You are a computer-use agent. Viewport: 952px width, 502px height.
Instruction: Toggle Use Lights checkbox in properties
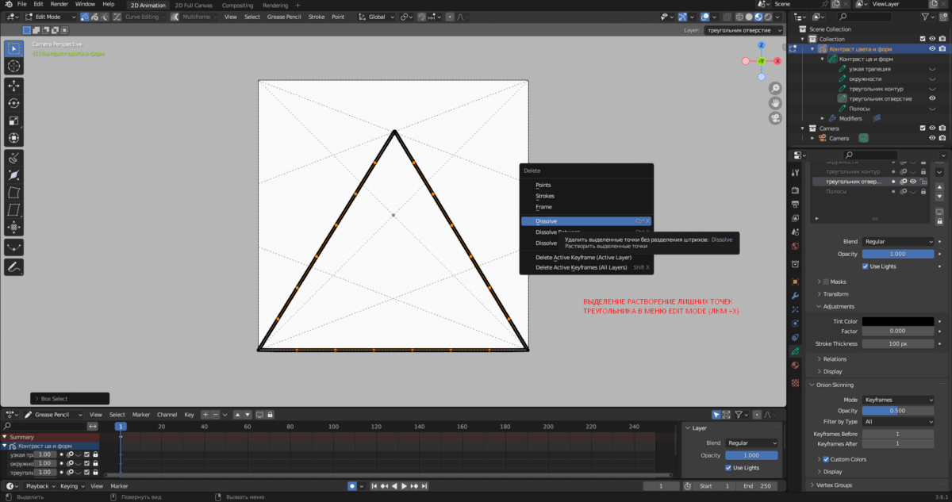[x=866, y=266]
